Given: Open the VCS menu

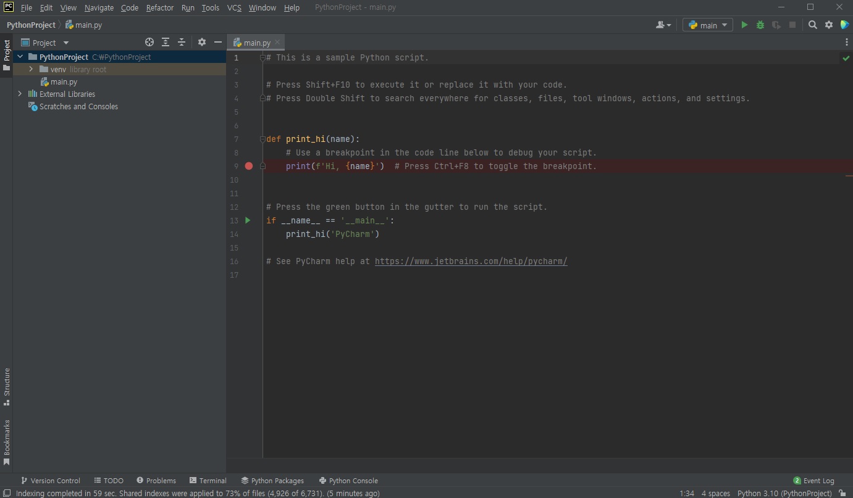Looking at the screenshot, I should (x=234, y=7).
